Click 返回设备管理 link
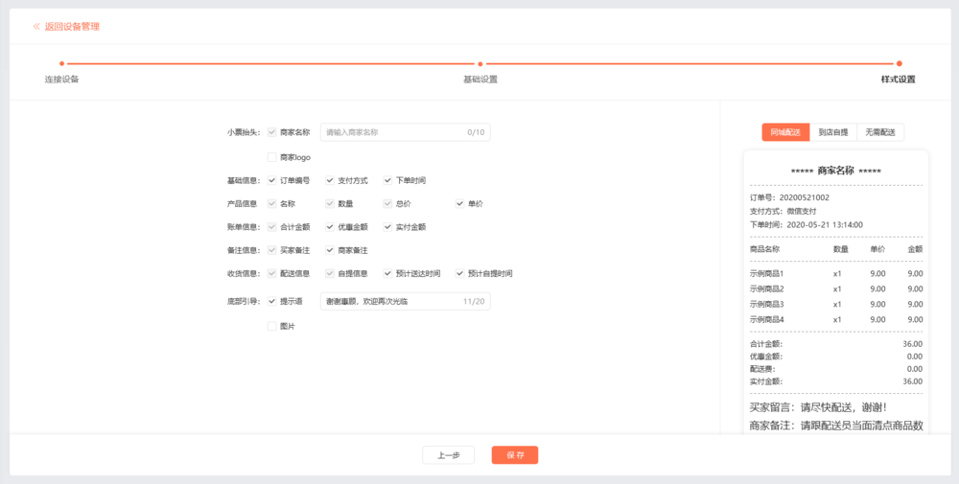959x484 pixels. (72, 27)
